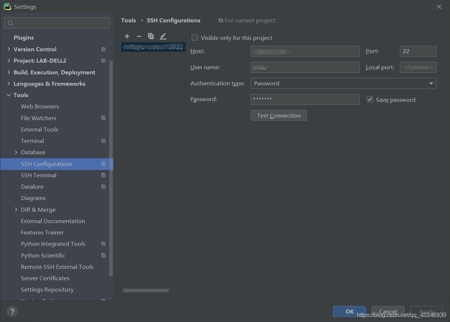Open the help question mark button

point(12,312)
